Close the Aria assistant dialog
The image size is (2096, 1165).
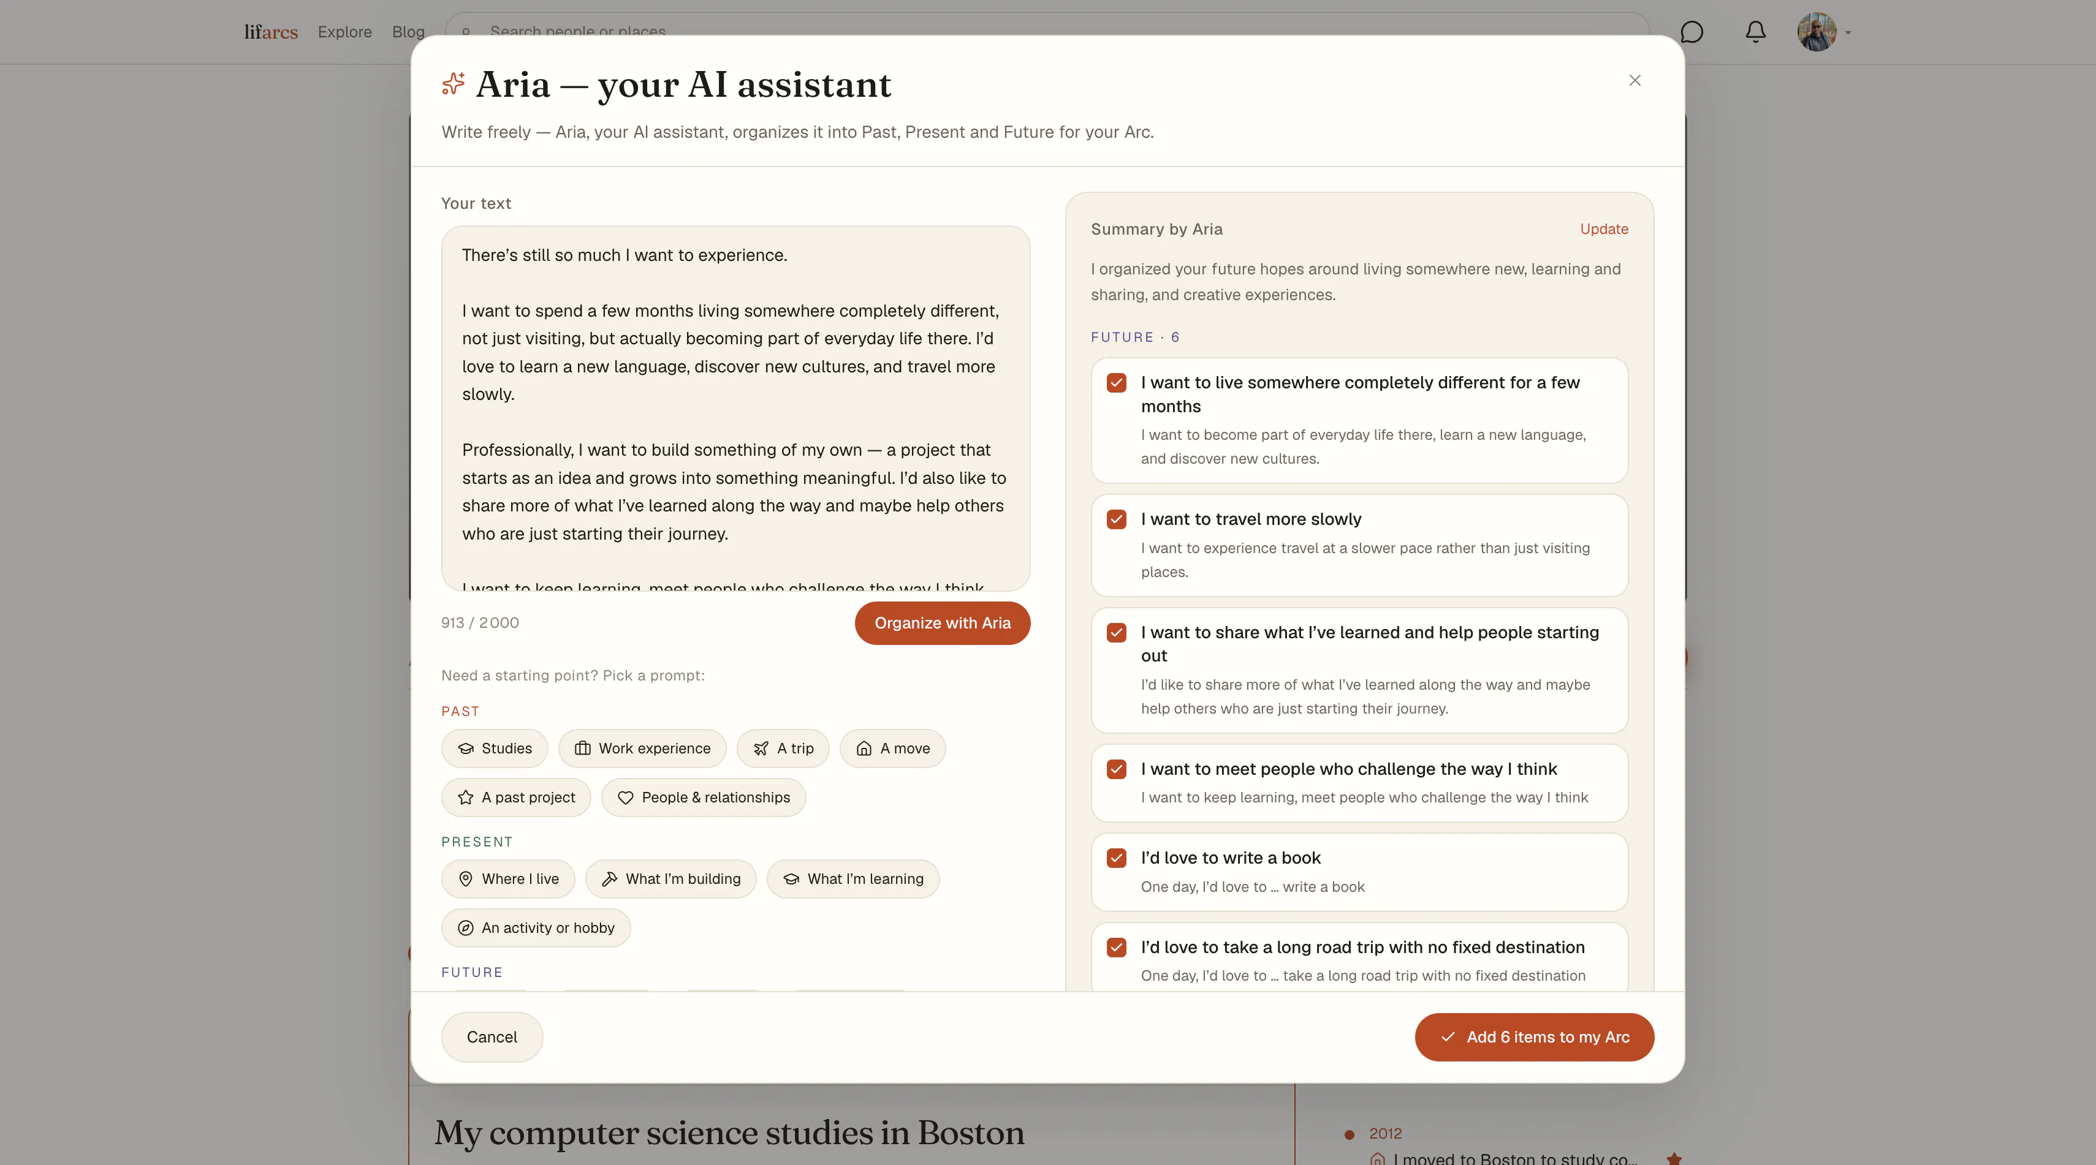click(1635, 80)
